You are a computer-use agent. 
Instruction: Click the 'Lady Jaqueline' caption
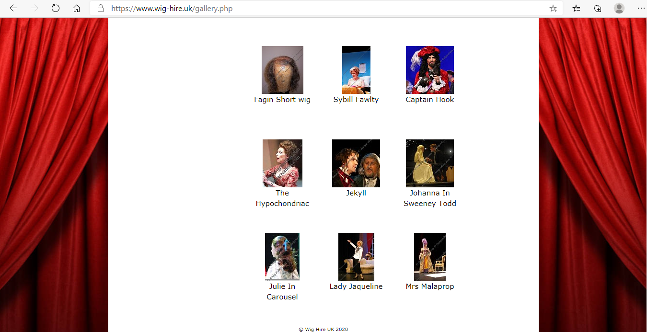356,286
